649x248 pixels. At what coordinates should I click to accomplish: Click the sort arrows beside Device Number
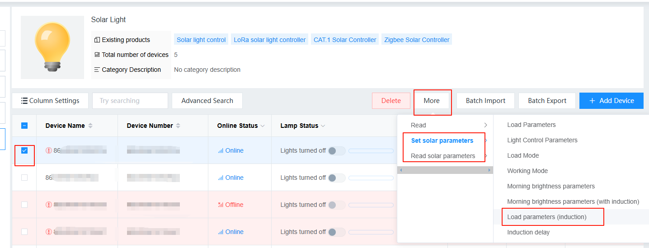pyautogui.click(x=178, y=126)
